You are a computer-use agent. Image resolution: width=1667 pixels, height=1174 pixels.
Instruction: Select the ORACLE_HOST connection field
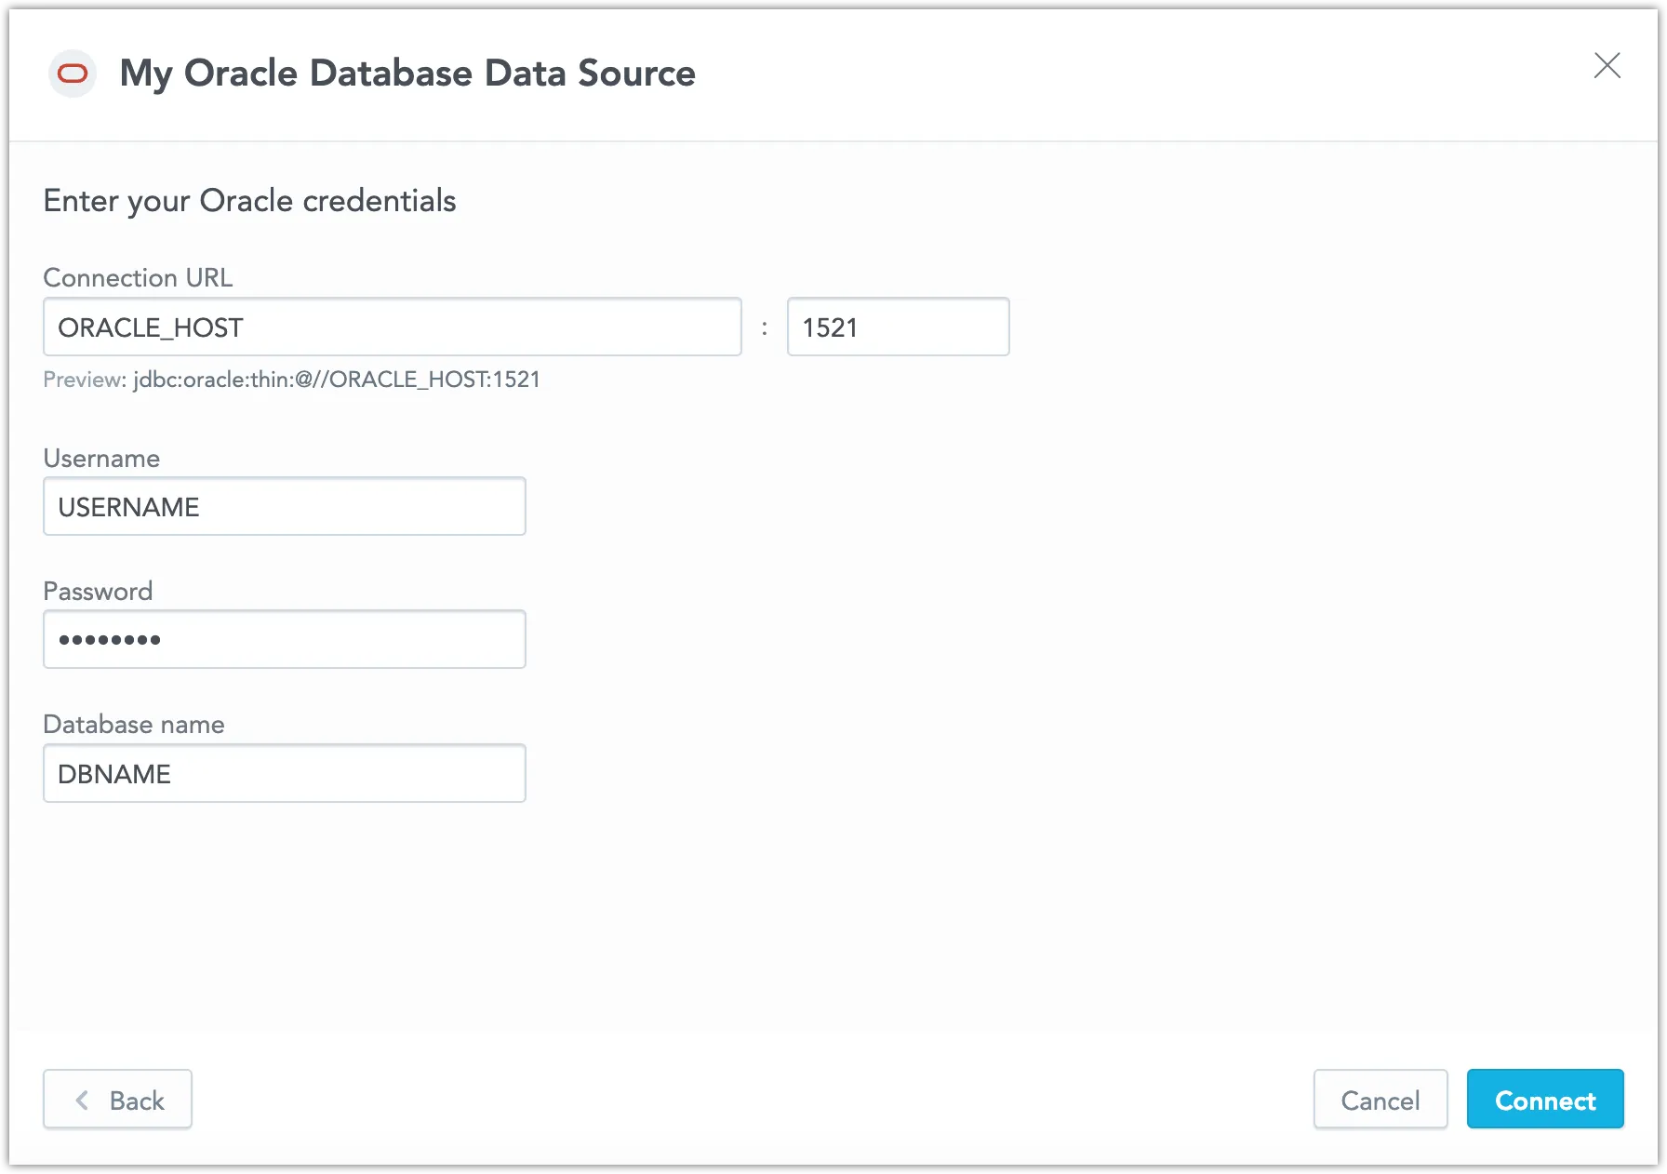click(x=391, y=327)
